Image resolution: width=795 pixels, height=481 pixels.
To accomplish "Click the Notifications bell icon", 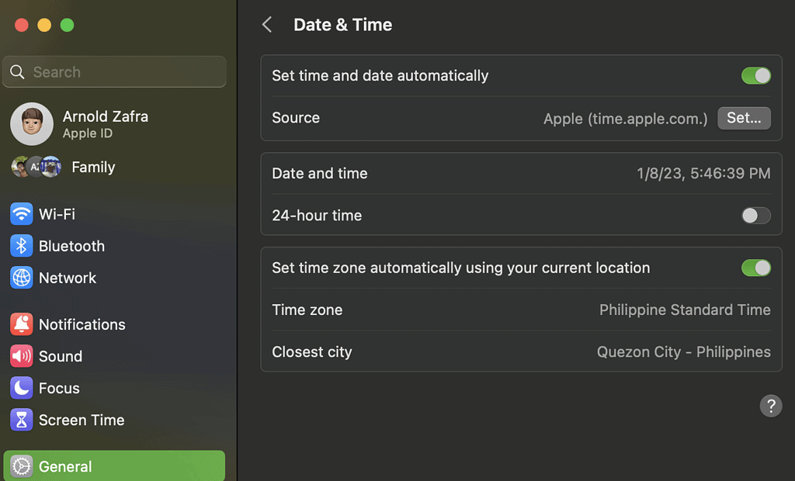I will coord(22,324).
